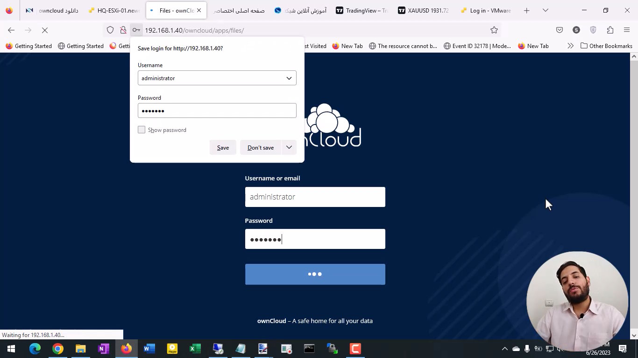638x358 pixels.
Task: Open the Firefox View pinned button
Action: tap(9, 10)
